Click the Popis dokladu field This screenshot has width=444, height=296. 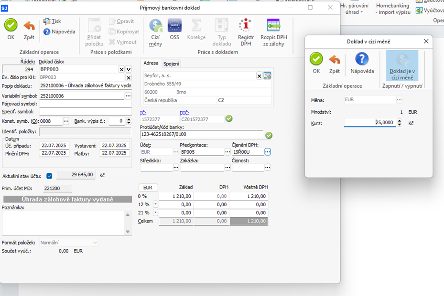click(85, 86)
